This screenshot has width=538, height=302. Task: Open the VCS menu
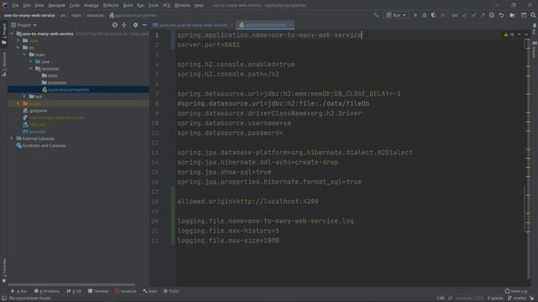click(166, 6)
